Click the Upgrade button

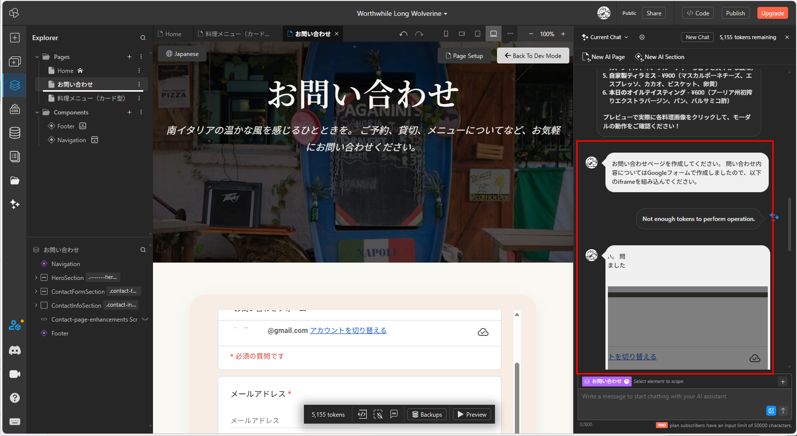tap(772, 13)
